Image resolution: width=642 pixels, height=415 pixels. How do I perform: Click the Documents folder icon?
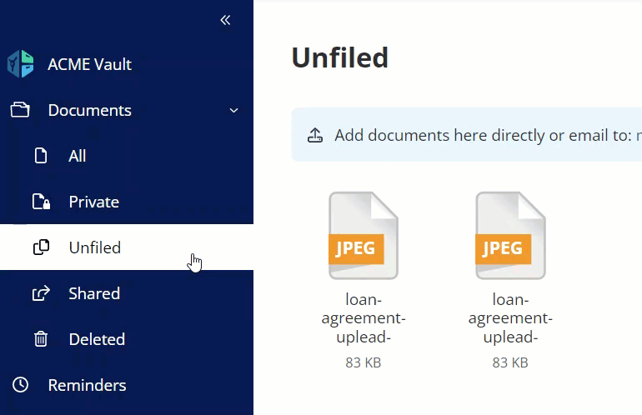20,110
